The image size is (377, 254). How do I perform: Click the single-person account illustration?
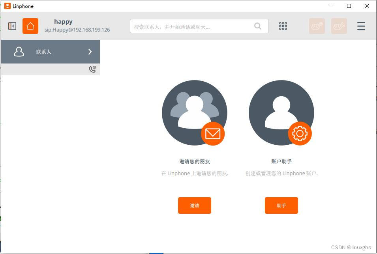pyautogui.click(x=281, y=113)
